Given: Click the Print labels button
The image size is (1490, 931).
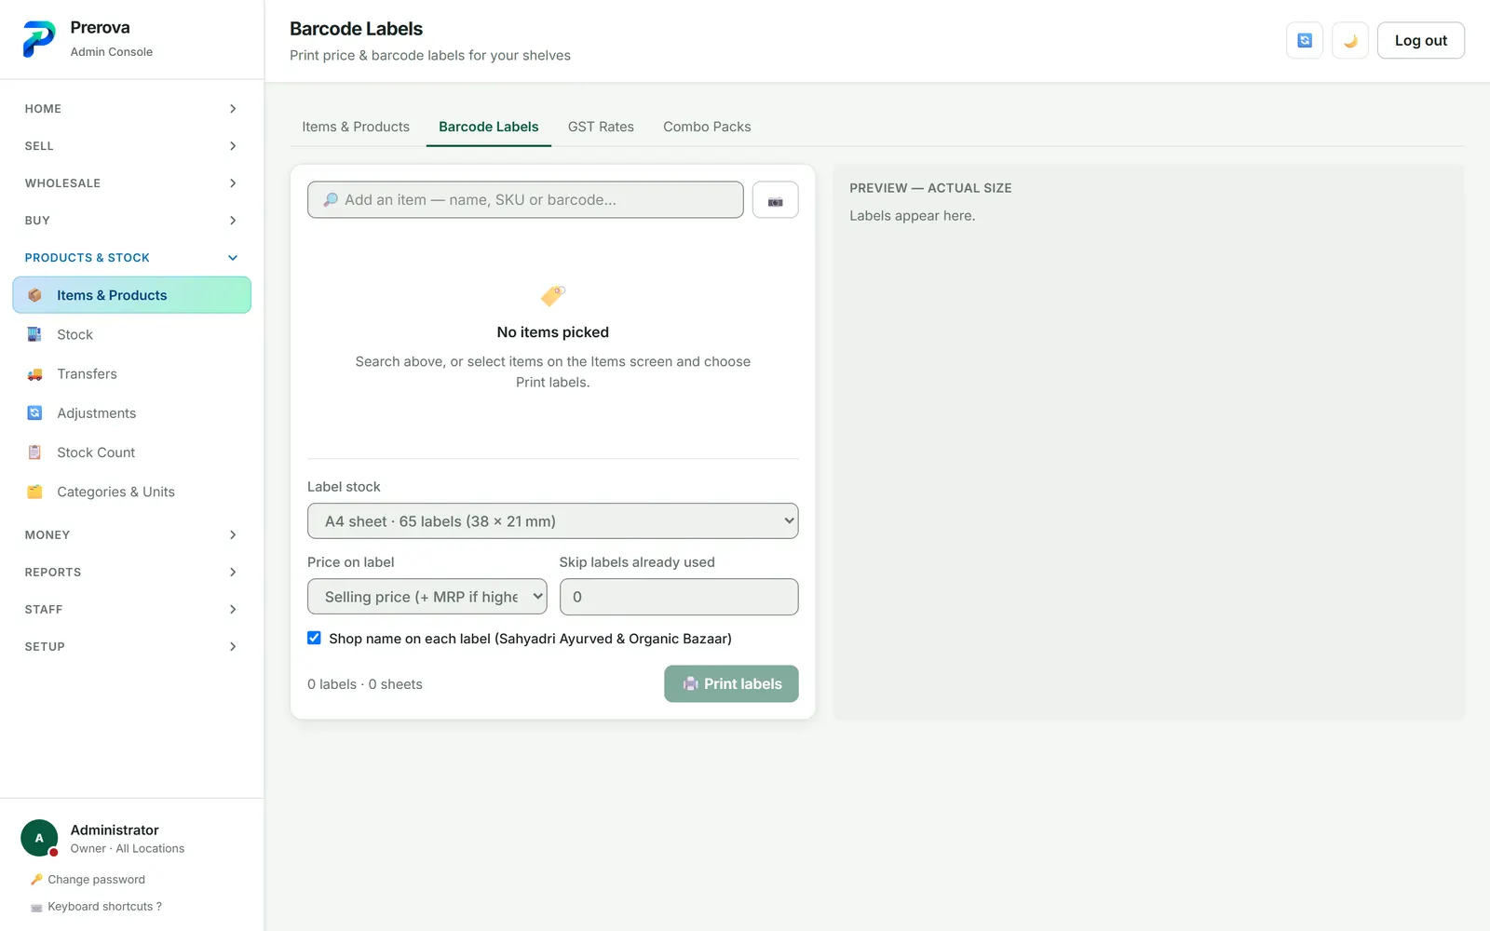Looking at the screenshot, I should tap(731, 683).
